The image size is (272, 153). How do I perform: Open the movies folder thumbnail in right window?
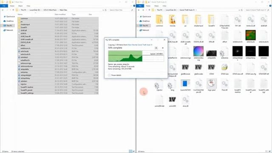pos(172,20)
